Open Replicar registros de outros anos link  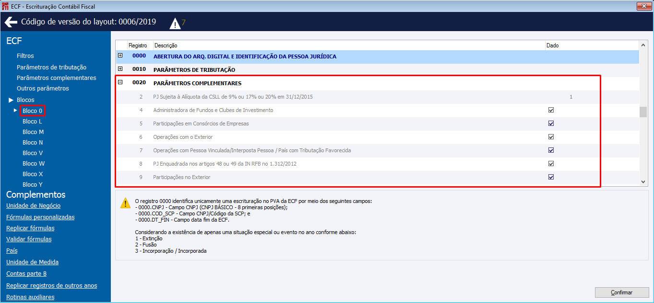(x=52, y=286)
